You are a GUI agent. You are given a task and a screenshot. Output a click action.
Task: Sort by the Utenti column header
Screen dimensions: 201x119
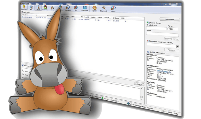tap(67, 16)
